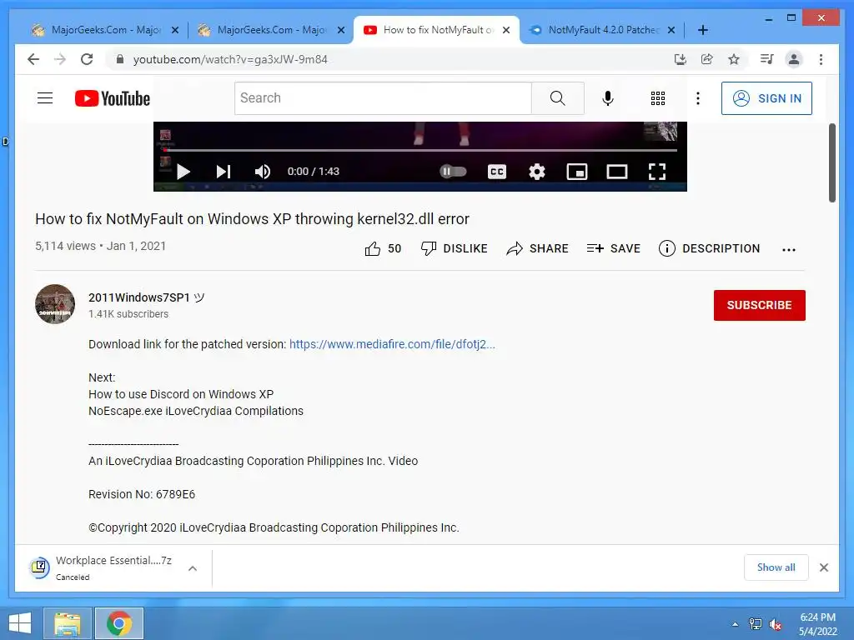Subscribe to 2011Windows7SP1 channel
The image size is (854, 640).
(759, 305)
